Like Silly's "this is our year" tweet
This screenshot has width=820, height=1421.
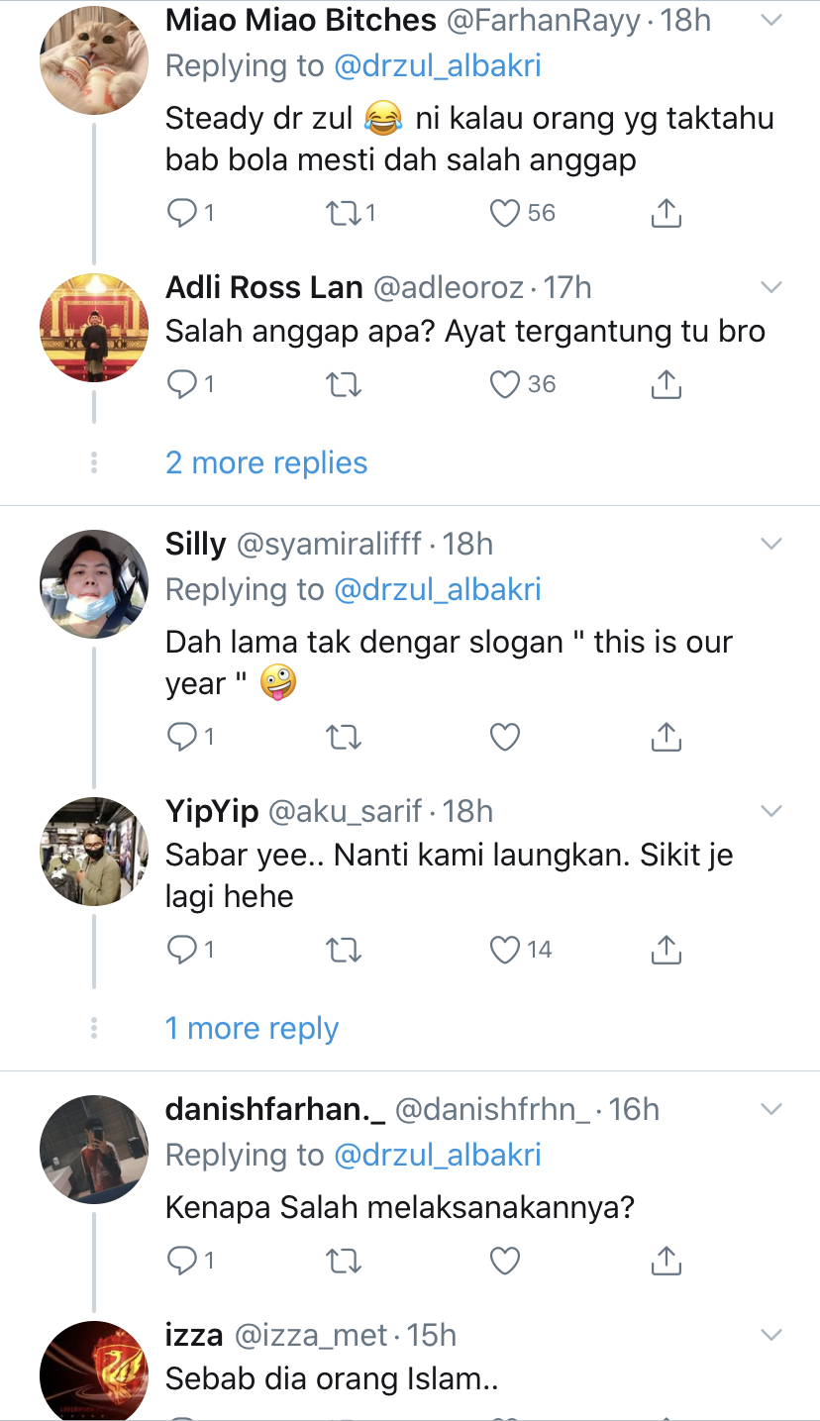[x=505, y=737]
